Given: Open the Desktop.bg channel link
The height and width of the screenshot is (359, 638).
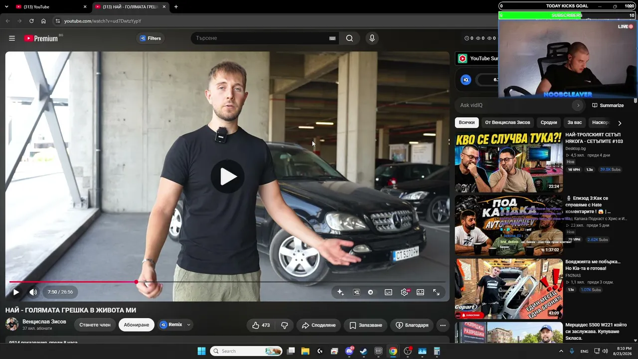Looking at the screenshot, I should [576, 149].
